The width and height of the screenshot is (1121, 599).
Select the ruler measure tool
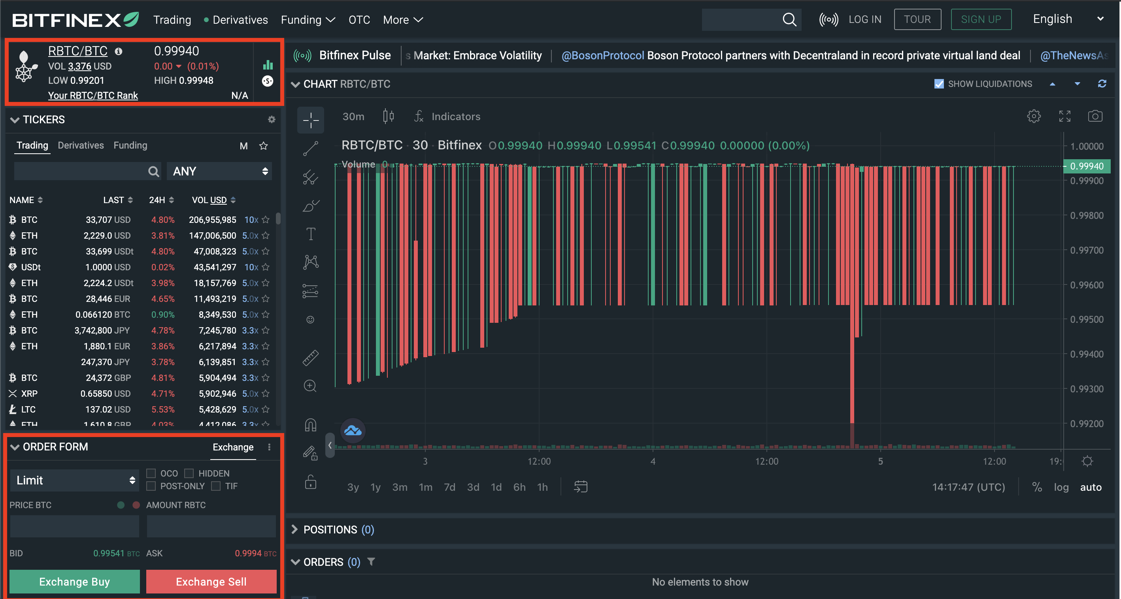[311, 358]
